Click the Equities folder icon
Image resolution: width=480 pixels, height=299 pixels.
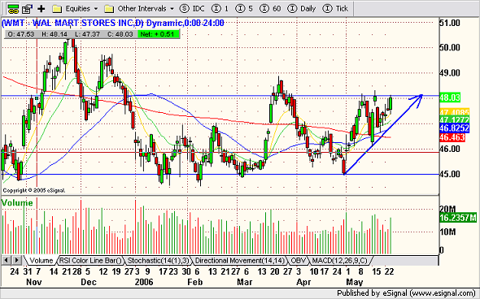click(57, 9)
